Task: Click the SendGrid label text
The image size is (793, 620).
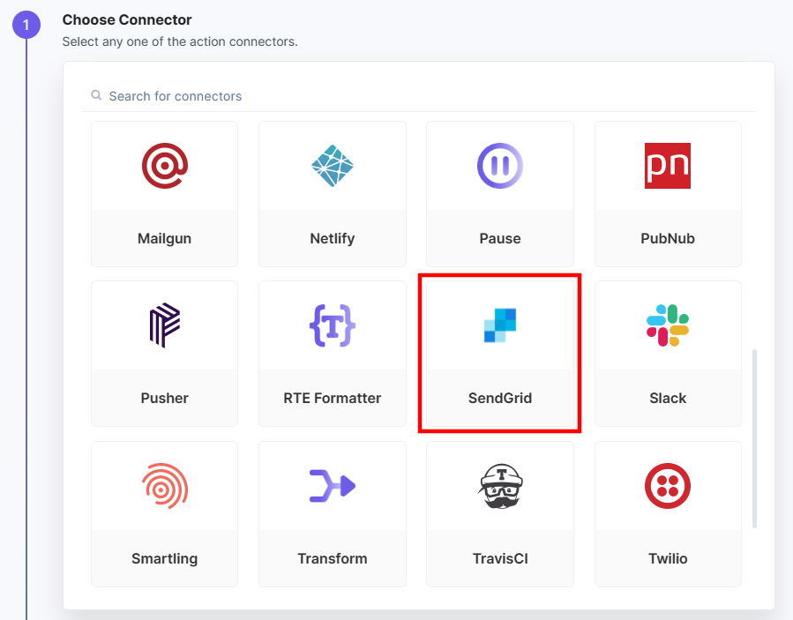Action: [x=499, y=398]
